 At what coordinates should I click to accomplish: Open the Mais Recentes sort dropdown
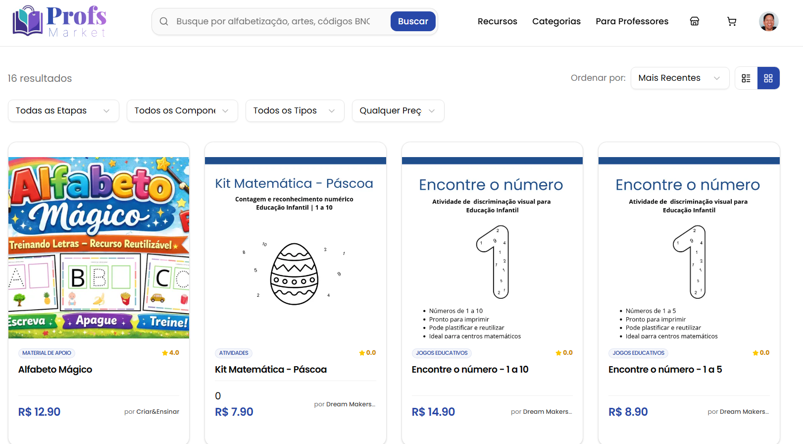pos(679,78)
